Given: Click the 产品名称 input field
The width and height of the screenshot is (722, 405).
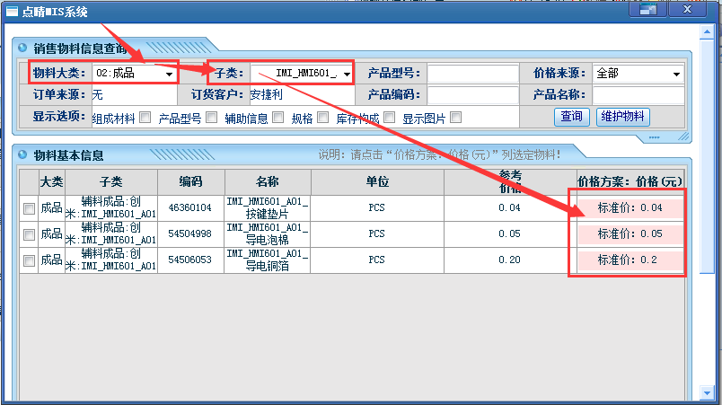Looking at the screenshot, I should (x=638, y=95).
